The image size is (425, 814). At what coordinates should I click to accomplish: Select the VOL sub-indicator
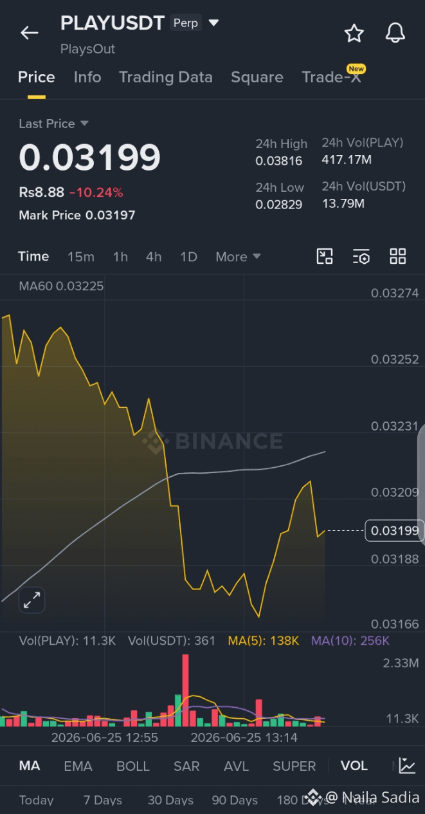click(354, 766)
